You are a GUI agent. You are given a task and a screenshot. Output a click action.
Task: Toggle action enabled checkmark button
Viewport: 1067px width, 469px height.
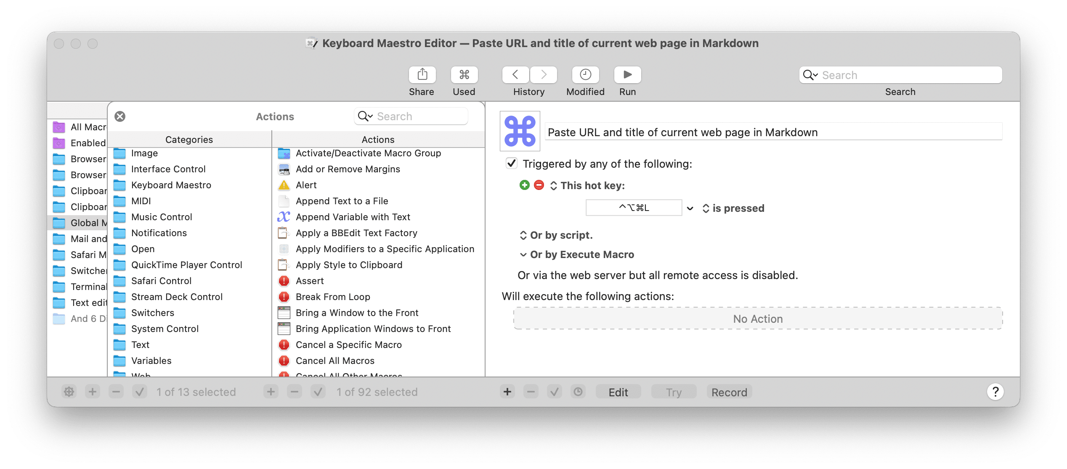[555, 392]
